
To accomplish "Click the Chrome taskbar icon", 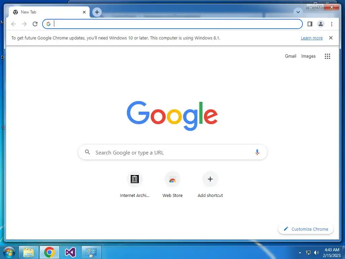I will point(49,252).
